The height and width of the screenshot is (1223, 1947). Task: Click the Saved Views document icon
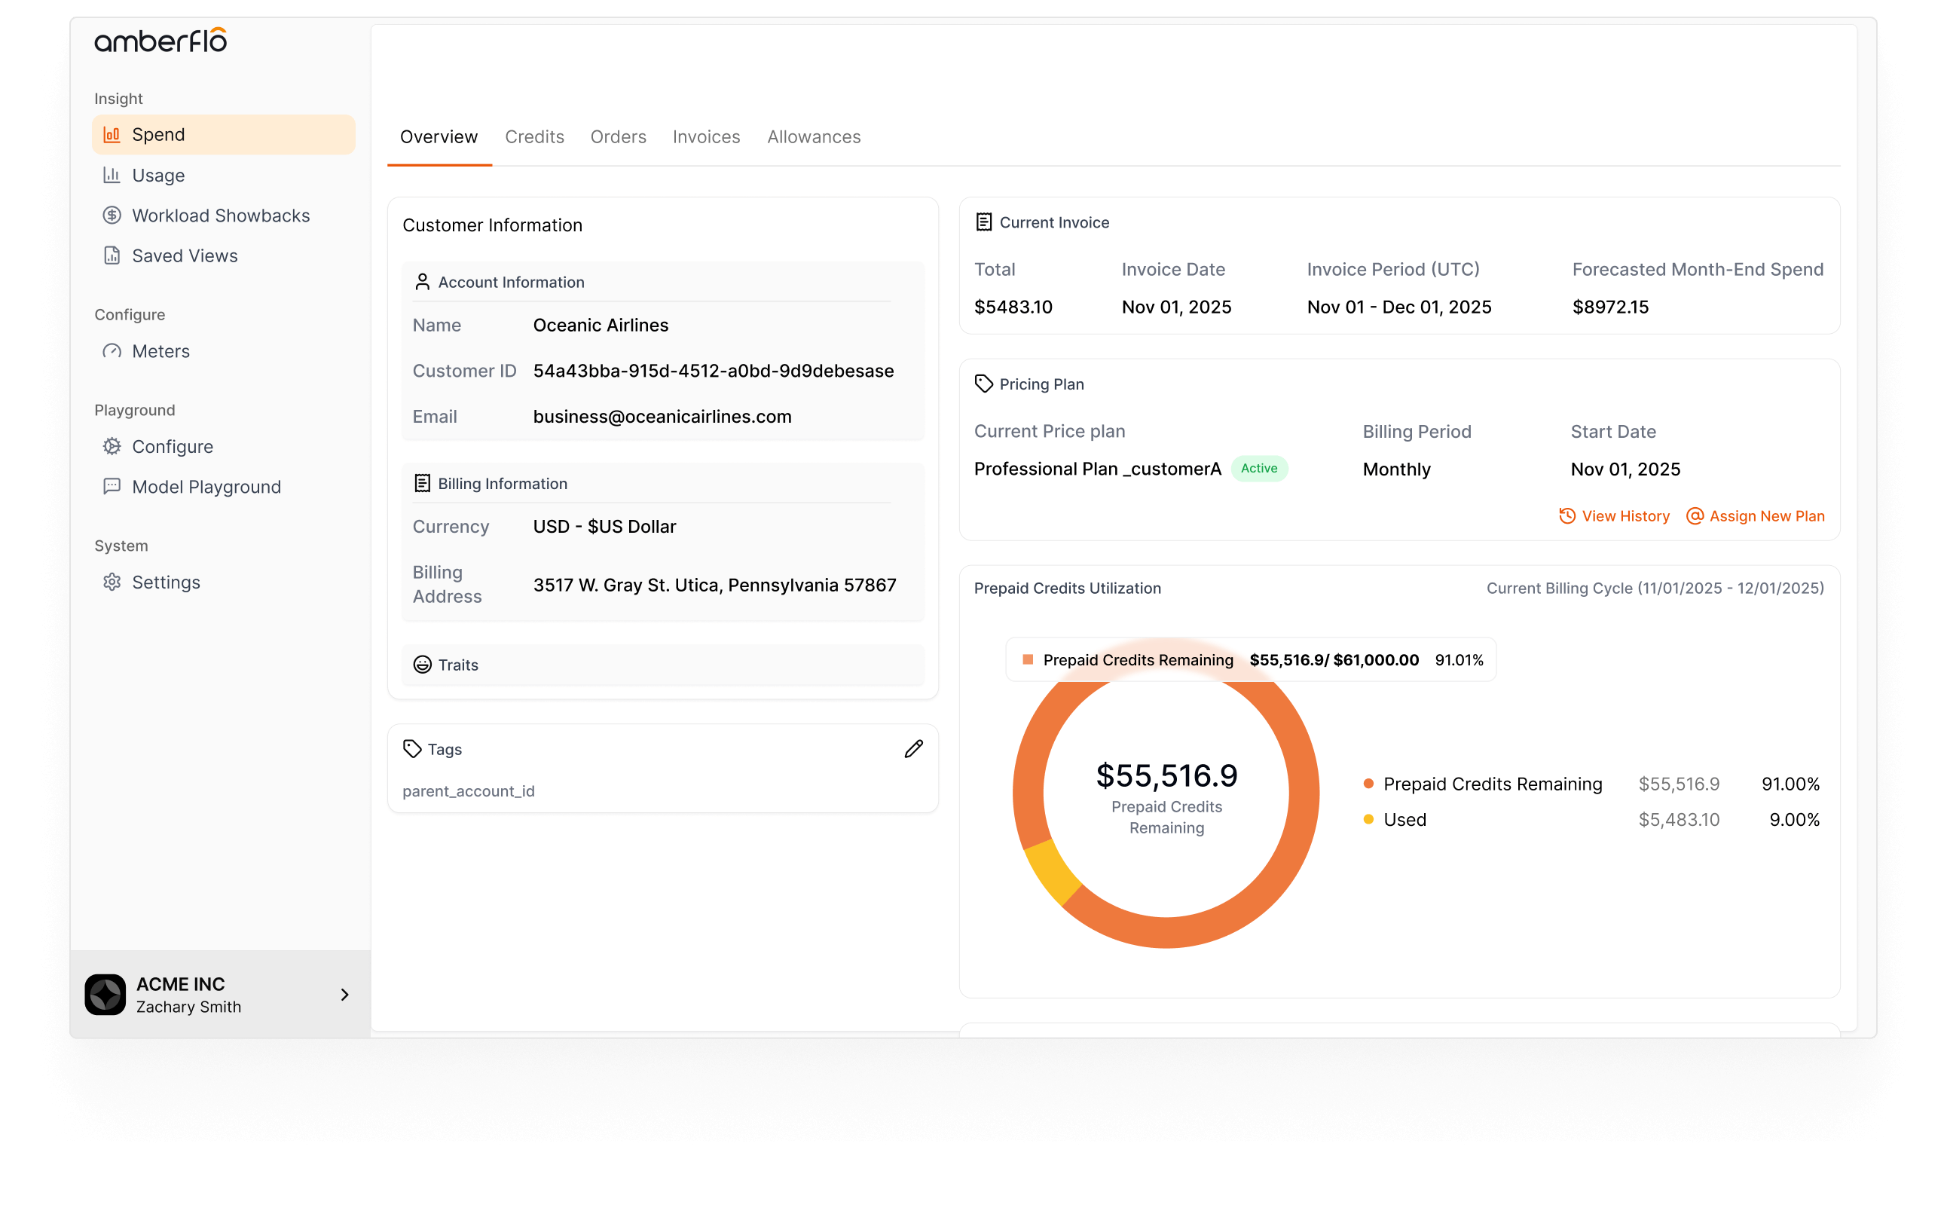tap(112, 255)
